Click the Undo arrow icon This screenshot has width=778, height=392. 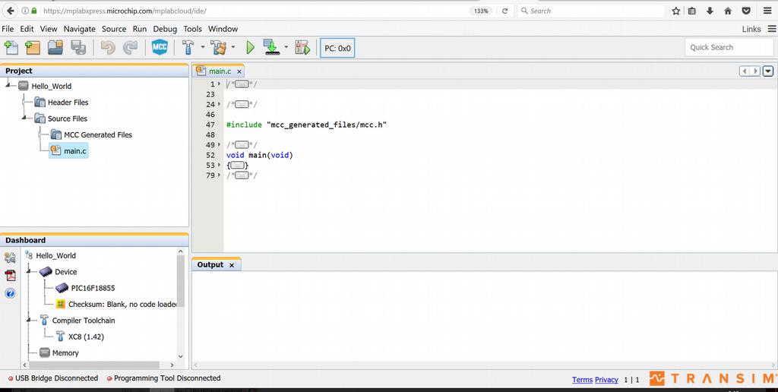point(108,48)
